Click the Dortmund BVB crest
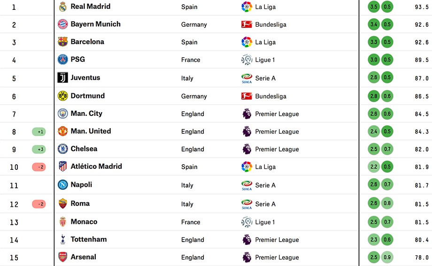 tap(63, 96)
